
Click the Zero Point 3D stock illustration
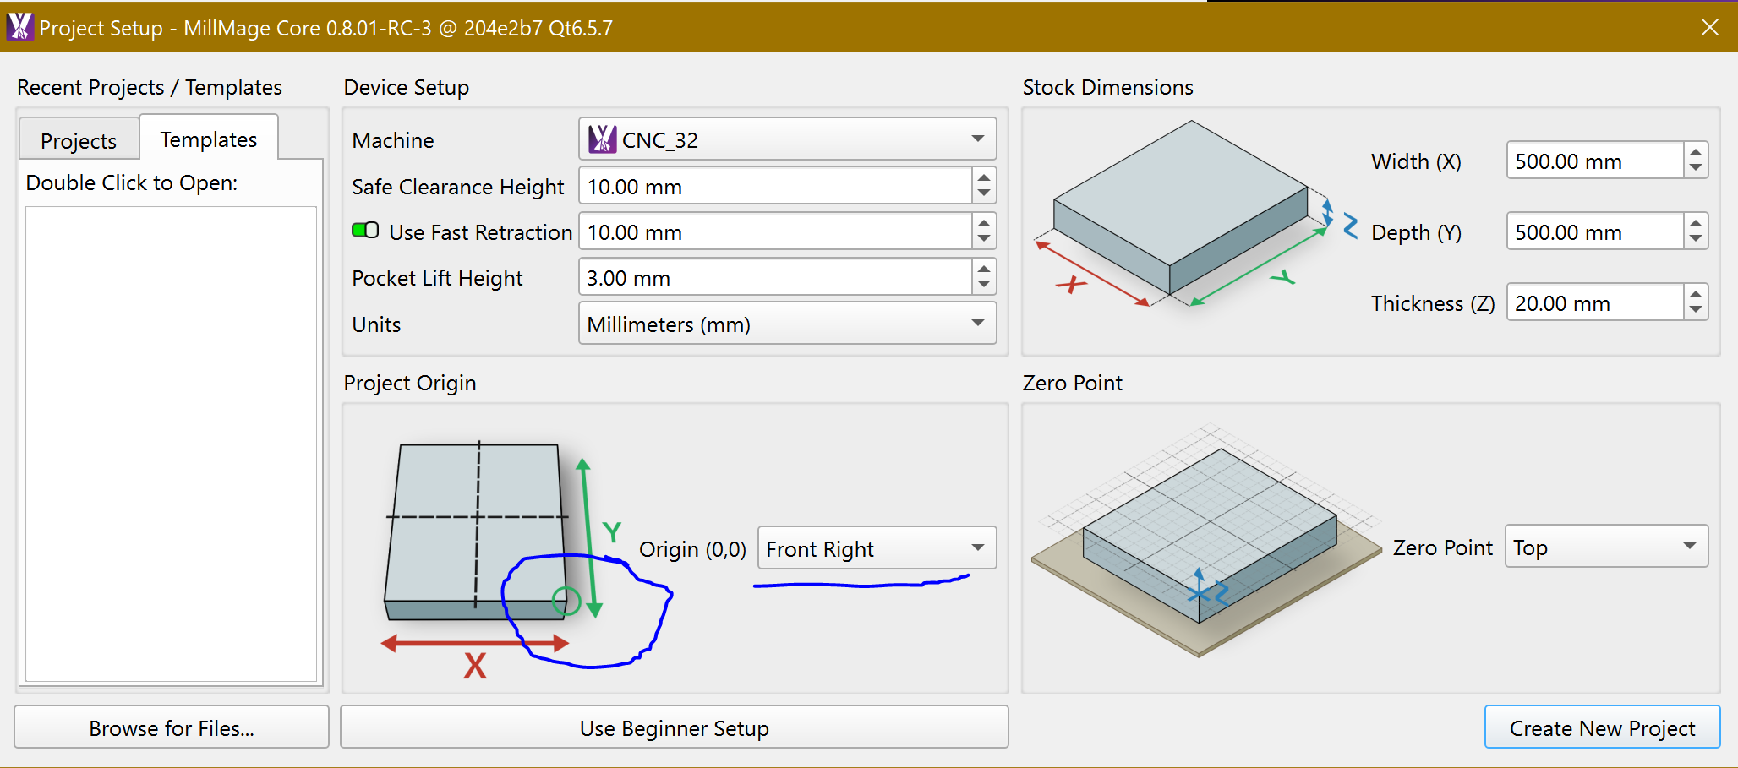[1205, 541]
